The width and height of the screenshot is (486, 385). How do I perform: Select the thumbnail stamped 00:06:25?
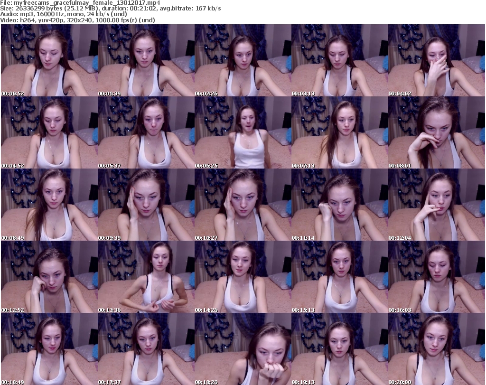pos(243,132)
